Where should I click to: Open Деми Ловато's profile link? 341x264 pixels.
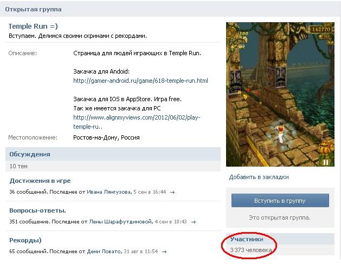(104, 252)
